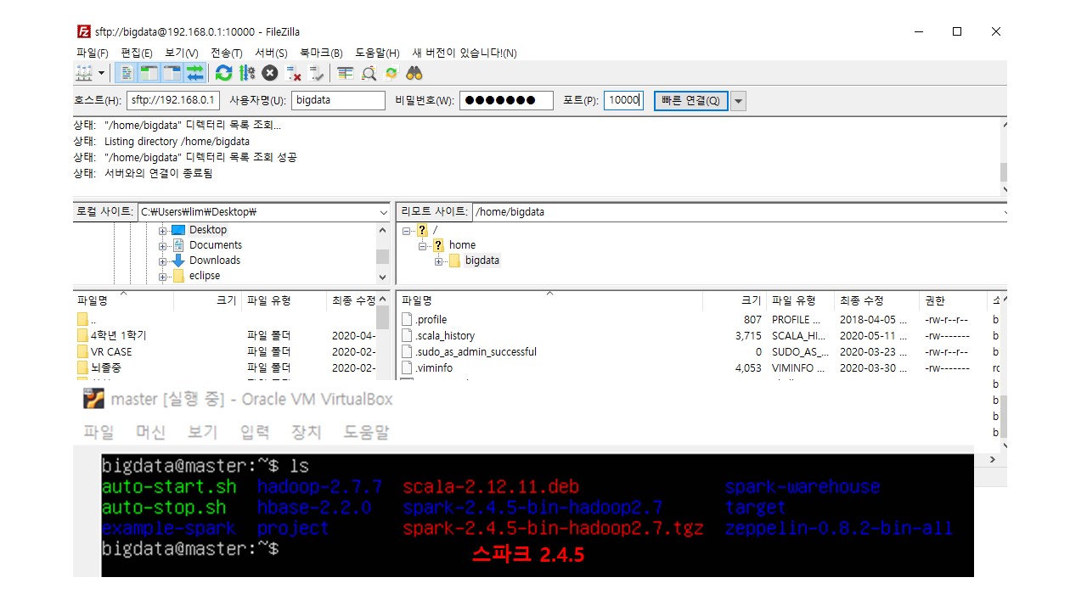The height and width of the screenshot is (611, 1087).
Task: Collapse the home node in remote tree
Action: [x=422, y=245]
